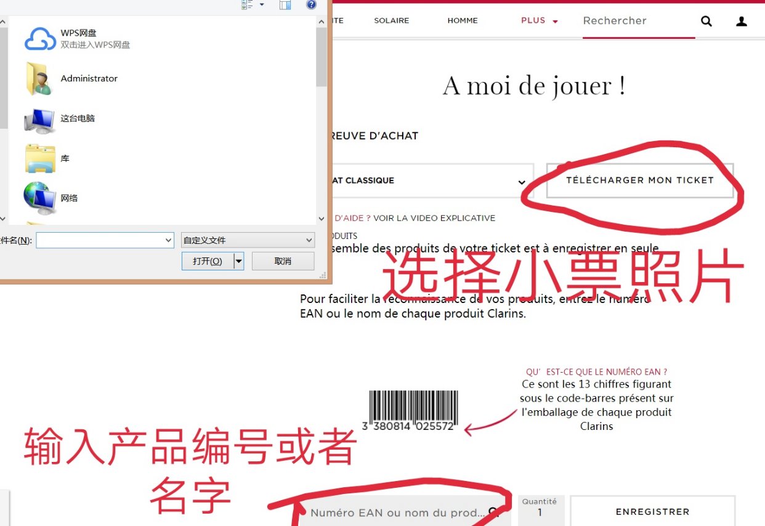The image size is (765, 526).
Task: Click the 打开(O) open button
Action: tap(208, 261)
